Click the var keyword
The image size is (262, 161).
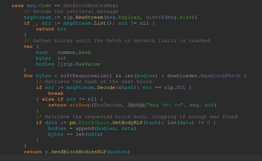(x=28, y=47)
